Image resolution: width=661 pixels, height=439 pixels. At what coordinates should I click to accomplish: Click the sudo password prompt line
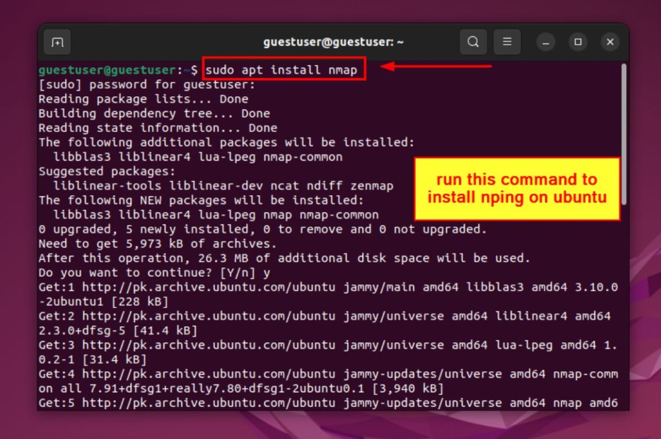[x=146, y=85]
